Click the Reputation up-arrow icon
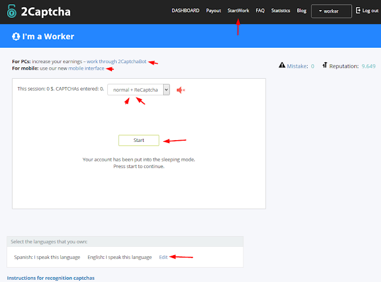Screen dimensions: 381x282 [324, 65]
